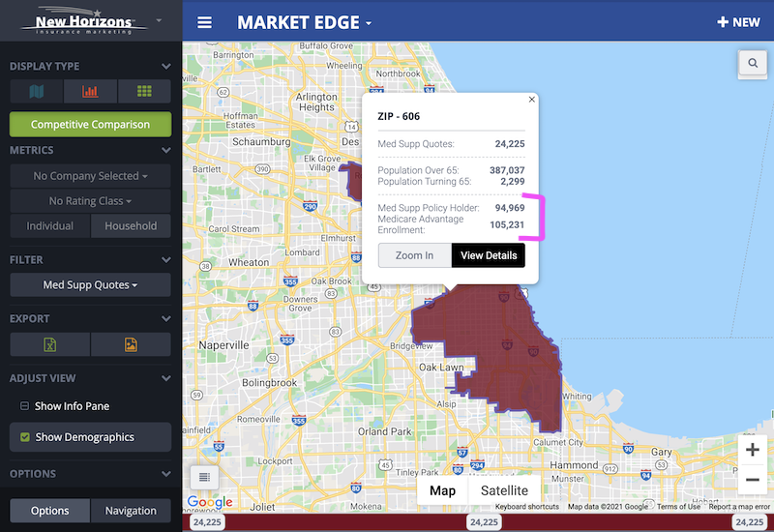Open Competitive Comparison
The height and width of the screenshot is (532, 774).
coord(90,125)
